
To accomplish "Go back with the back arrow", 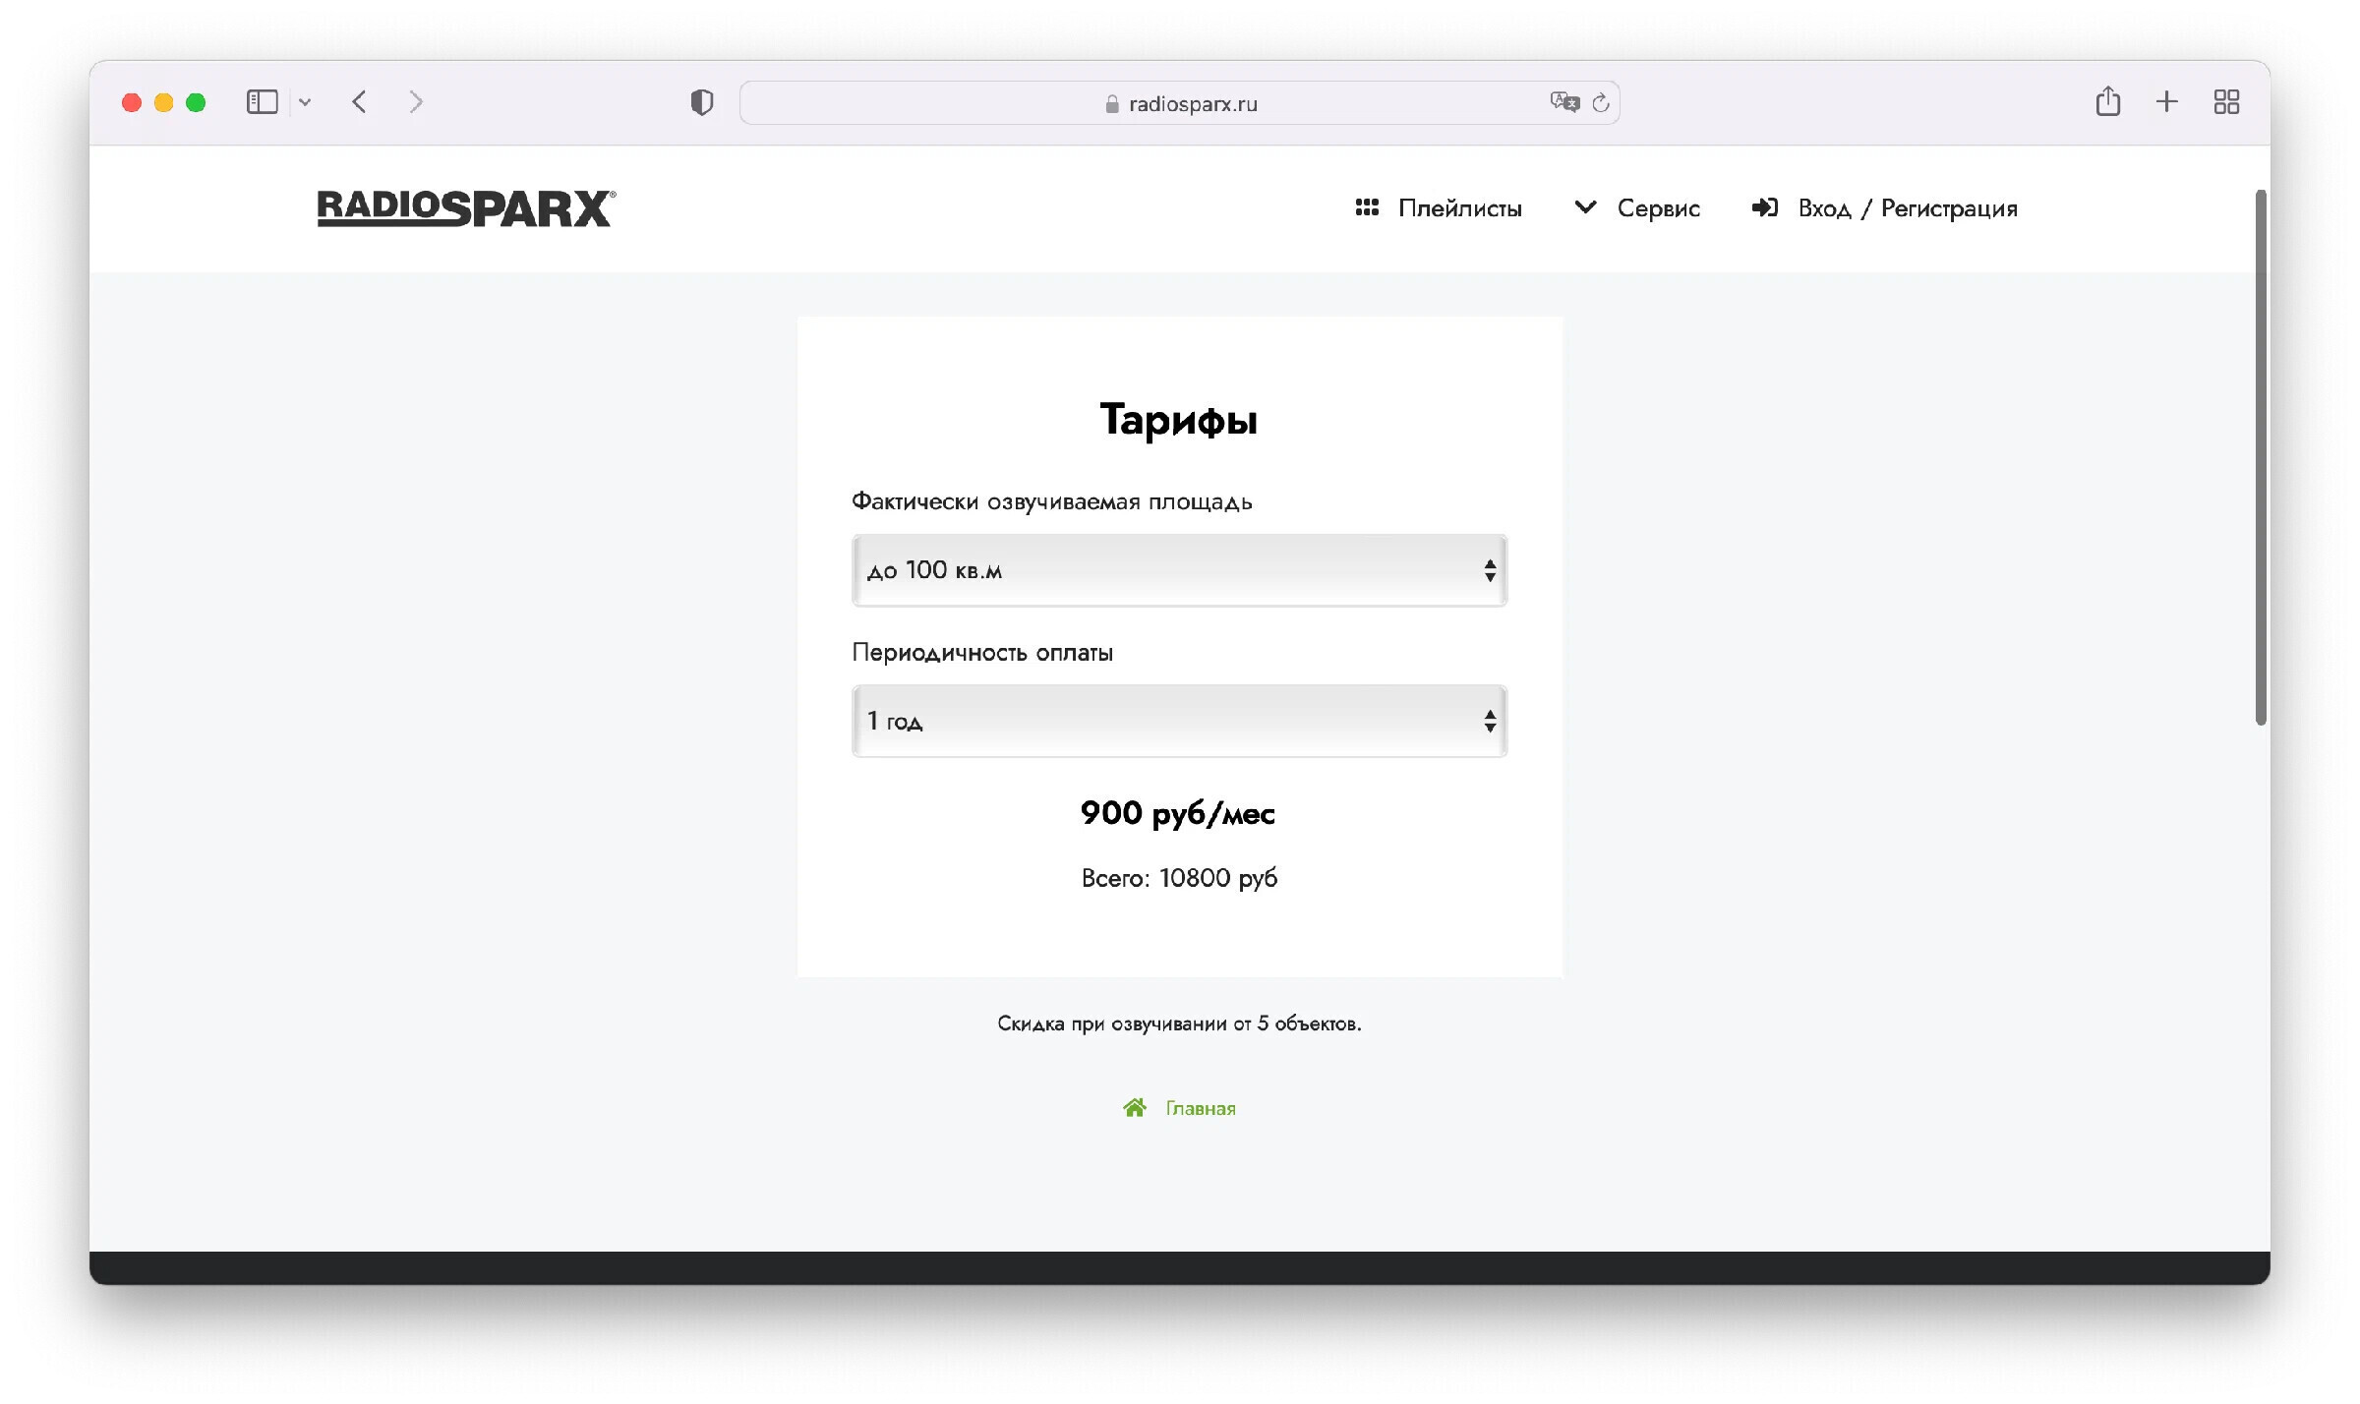I will pos(360,102).
